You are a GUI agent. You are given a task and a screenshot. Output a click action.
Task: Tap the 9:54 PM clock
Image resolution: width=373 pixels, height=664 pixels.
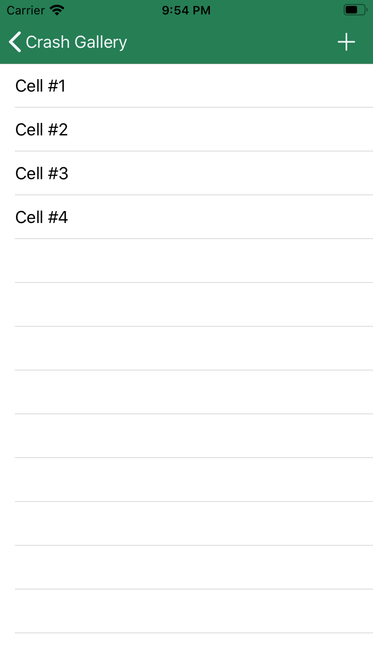pos(186,10)
